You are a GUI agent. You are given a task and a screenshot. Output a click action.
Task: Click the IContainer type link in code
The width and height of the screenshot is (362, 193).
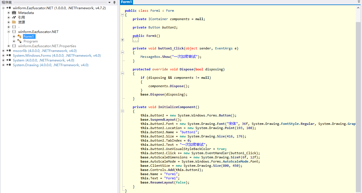(158, 19)
